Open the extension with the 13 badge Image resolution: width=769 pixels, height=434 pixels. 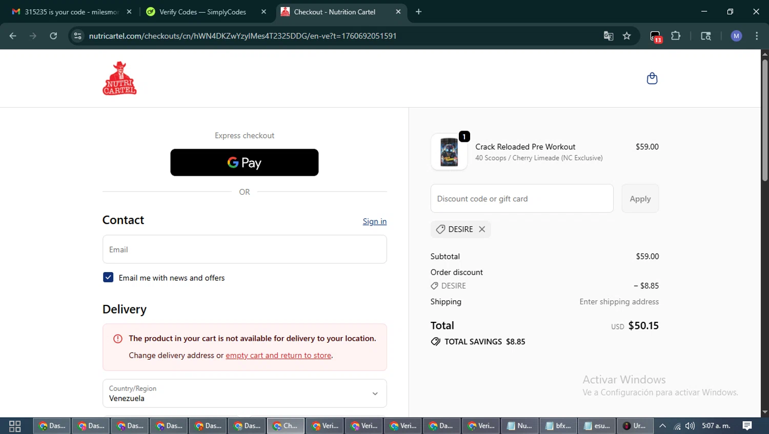(656, 36)
